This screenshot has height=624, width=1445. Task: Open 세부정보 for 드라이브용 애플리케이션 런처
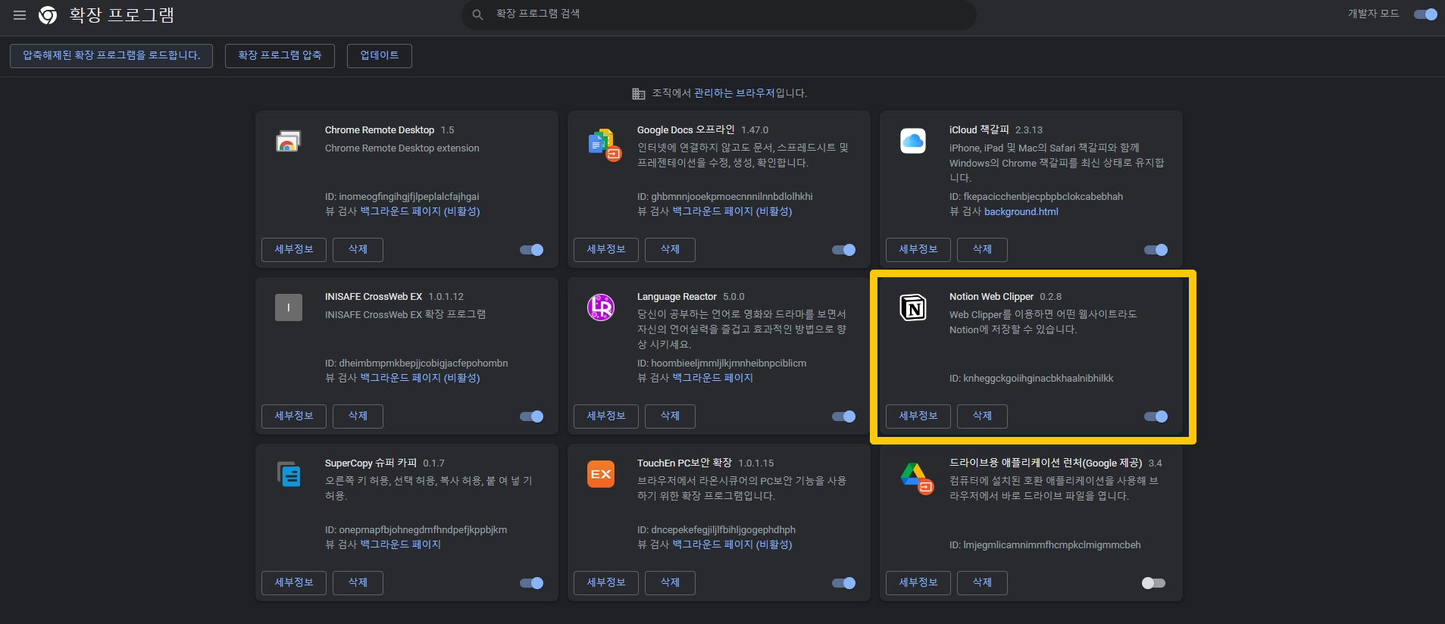click(x=918, y=582)
